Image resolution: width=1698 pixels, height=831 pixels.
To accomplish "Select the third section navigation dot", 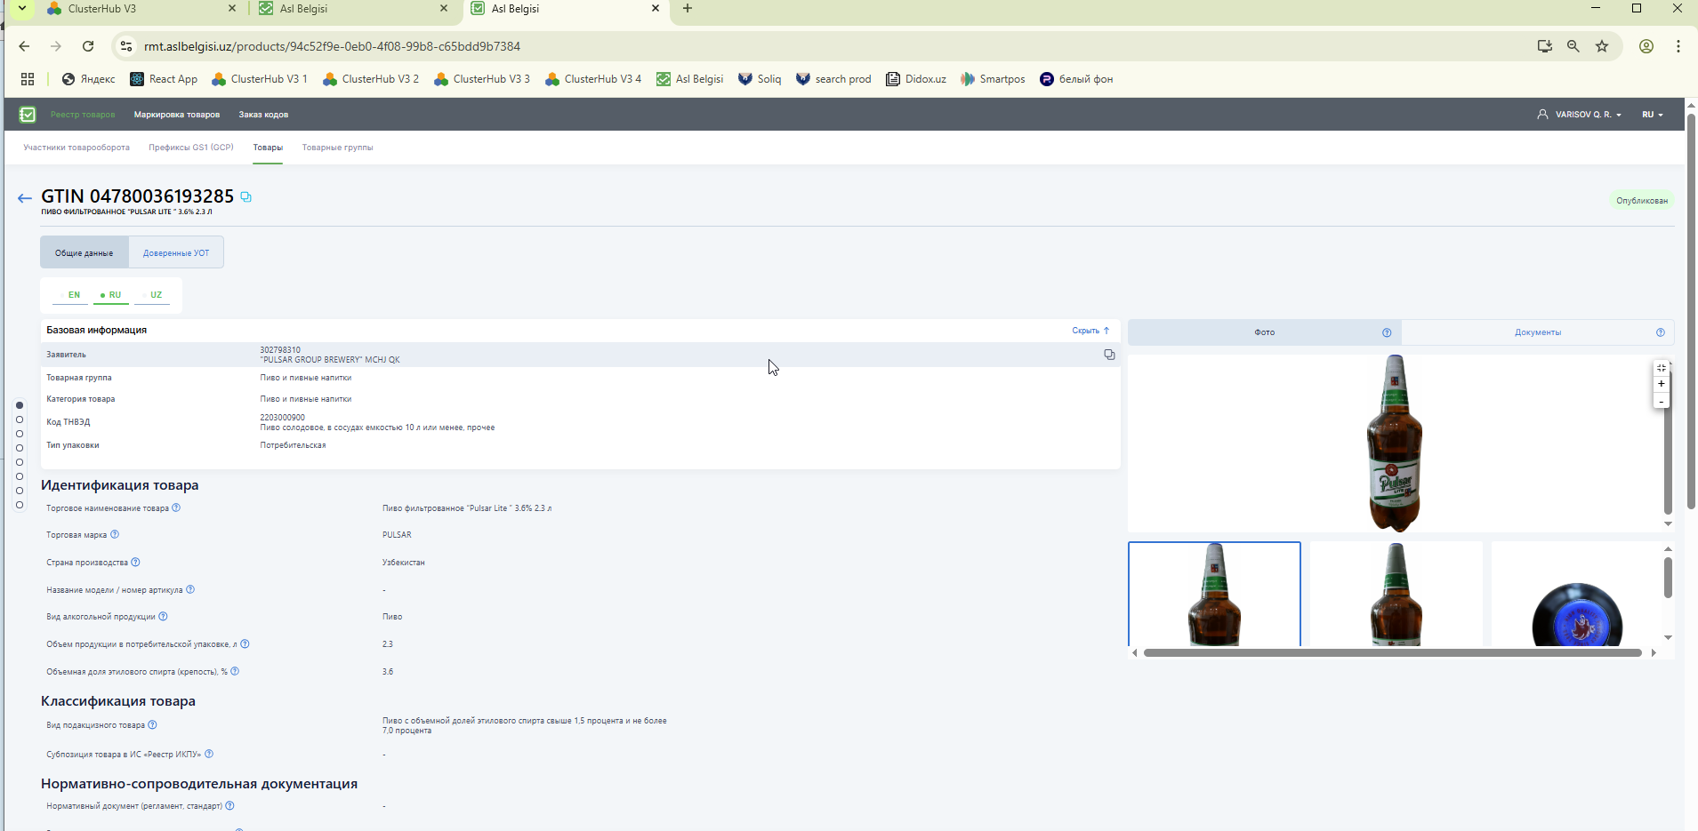I will point(20,434).
